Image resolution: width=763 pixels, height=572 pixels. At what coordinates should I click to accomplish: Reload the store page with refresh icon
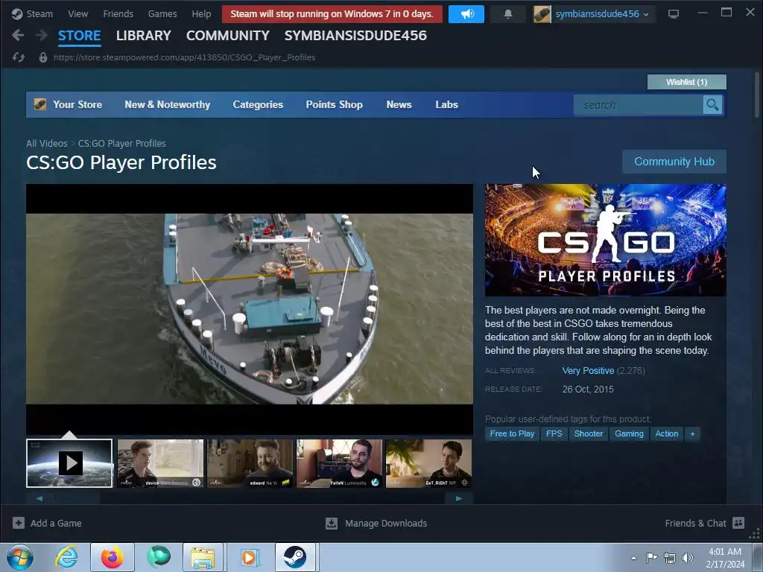(x=19, y=57)
